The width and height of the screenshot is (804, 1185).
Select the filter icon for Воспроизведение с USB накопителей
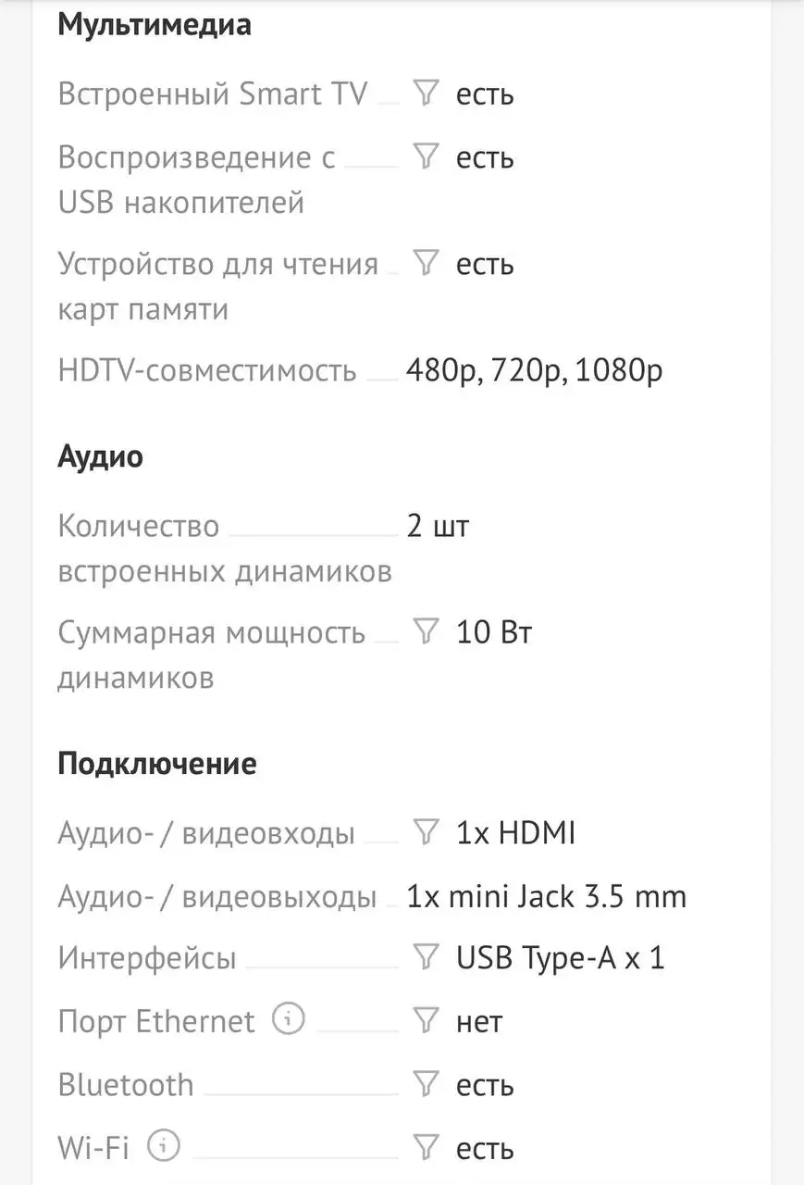point(425,157)
